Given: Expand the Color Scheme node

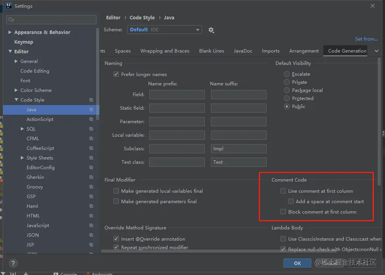Looking at the screenshot, I should pos(16,90).
